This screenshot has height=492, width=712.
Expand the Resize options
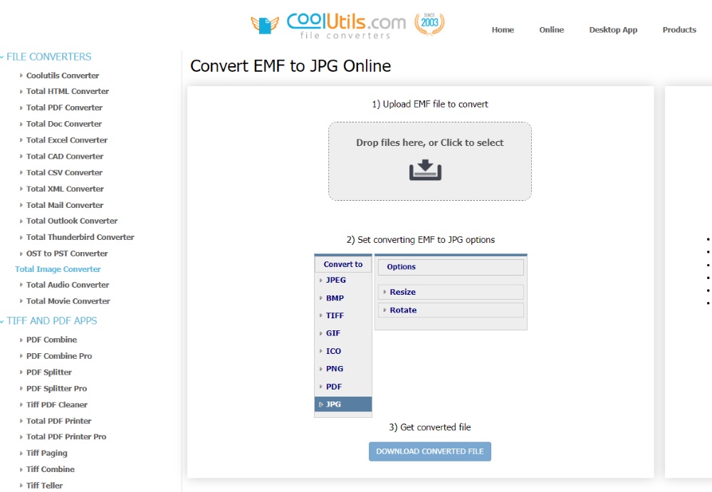[x=451, y=292]
